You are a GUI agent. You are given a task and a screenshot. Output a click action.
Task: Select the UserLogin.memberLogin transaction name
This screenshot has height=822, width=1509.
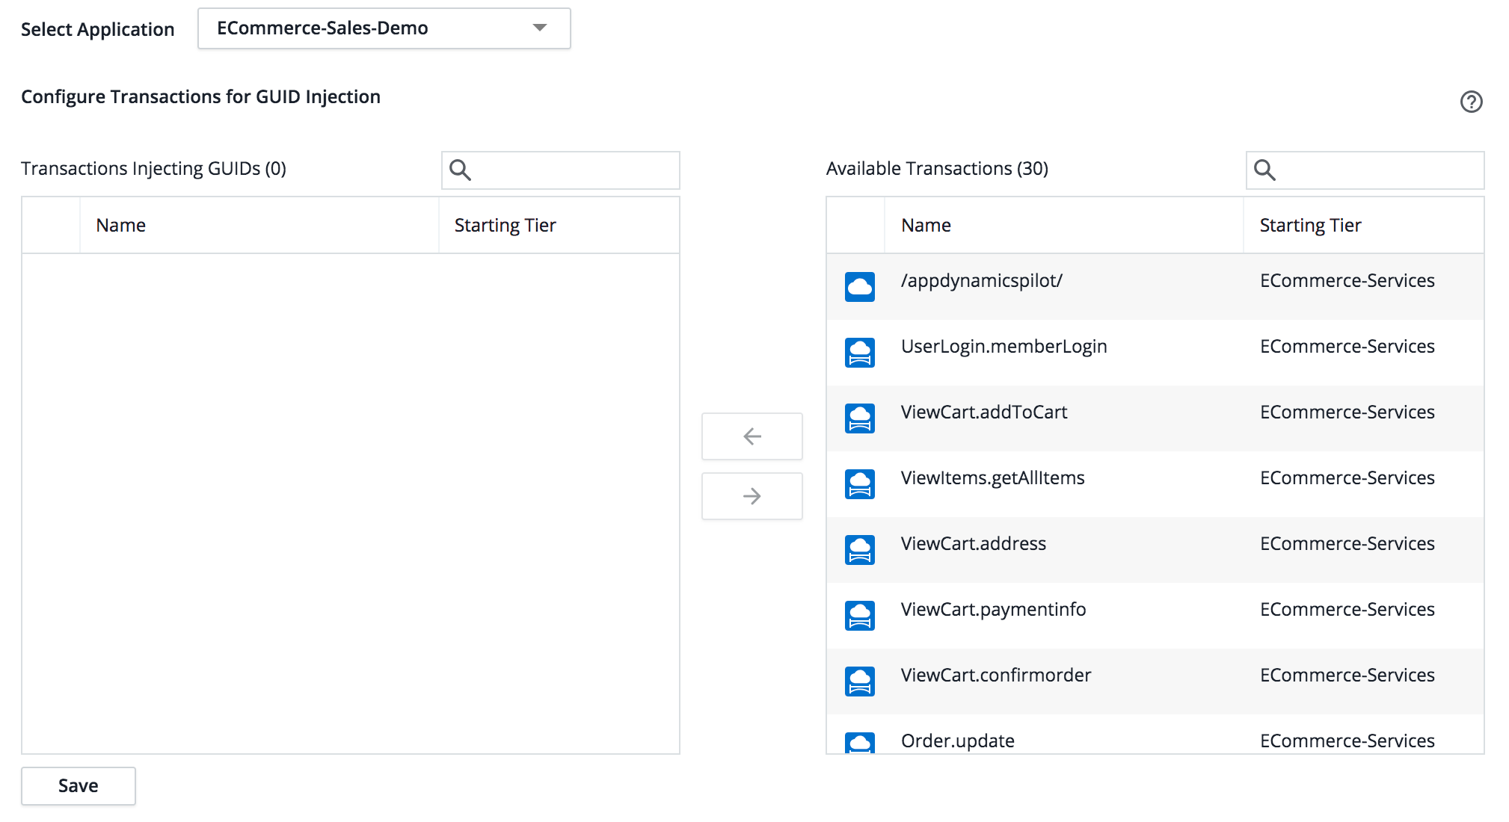coord(1004,347)
